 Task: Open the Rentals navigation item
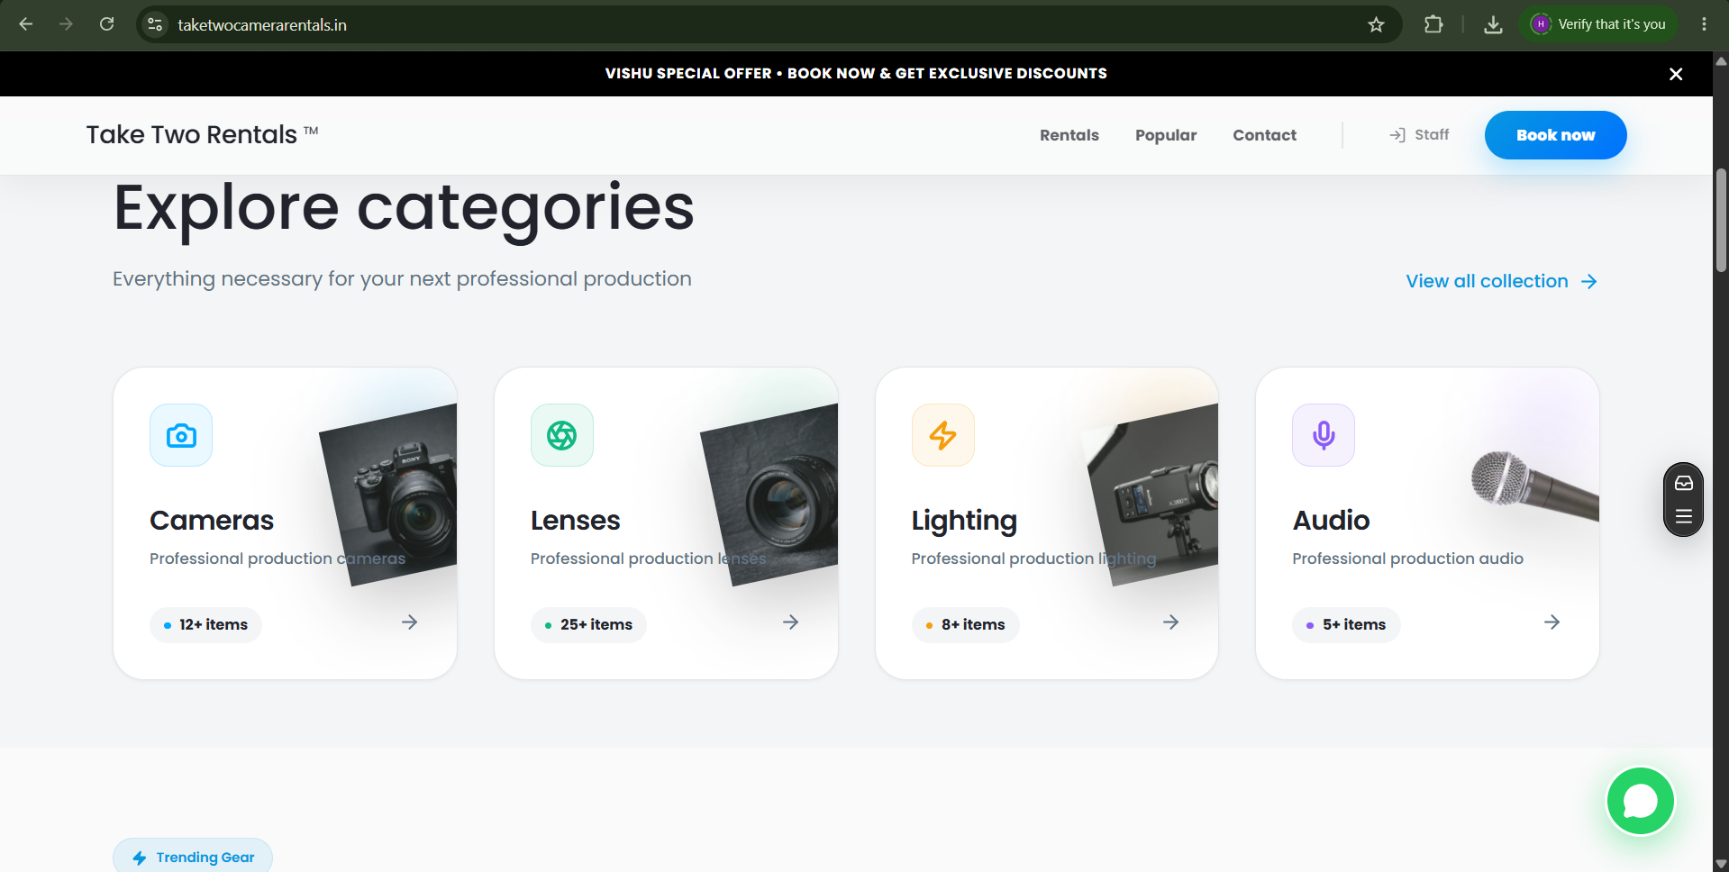tap(1069, 135)
